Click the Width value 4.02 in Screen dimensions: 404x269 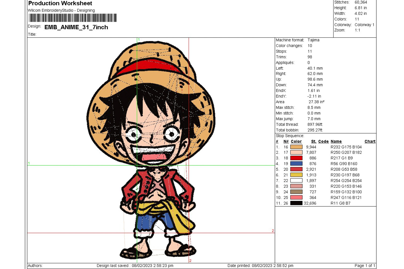(x=361, y=13)
